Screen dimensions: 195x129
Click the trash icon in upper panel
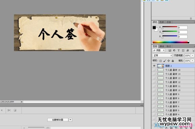(191, 19)
